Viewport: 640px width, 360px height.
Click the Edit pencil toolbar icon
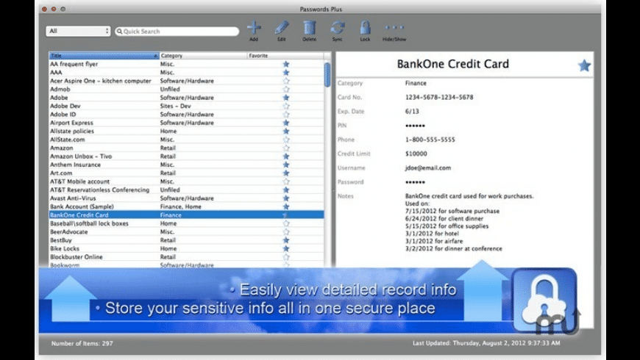coord(282,28)
